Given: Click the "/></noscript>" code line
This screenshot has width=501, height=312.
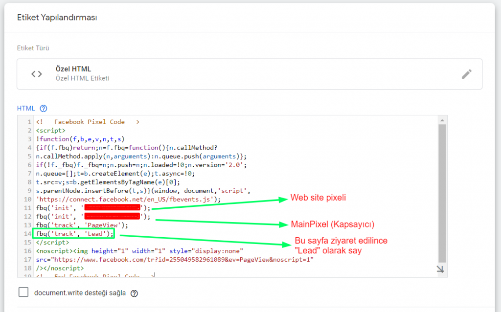Looking at the screenshot, I should (60, 268).
